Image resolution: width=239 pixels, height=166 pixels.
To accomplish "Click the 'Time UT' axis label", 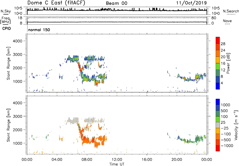I will pos(117,164).
